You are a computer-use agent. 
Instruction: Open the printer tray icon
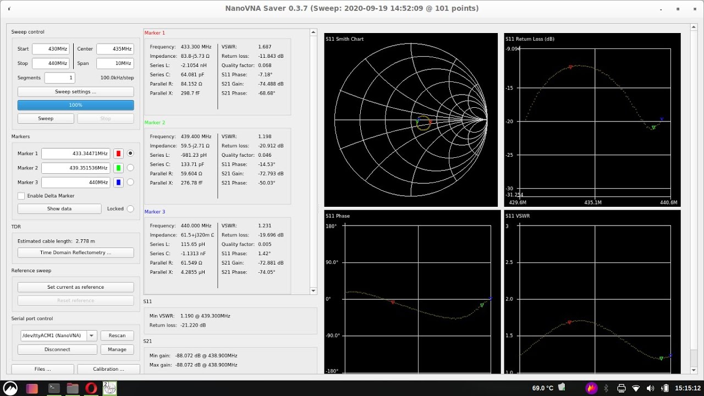point(621,388)
